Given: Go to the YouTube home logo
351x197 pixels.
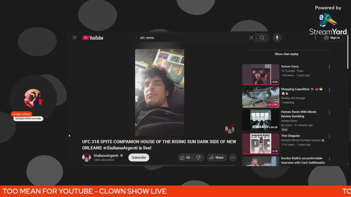Looking at the screenshot, I should click(x=93, y=38).
